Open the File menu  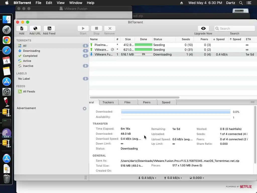pos(38,3)
